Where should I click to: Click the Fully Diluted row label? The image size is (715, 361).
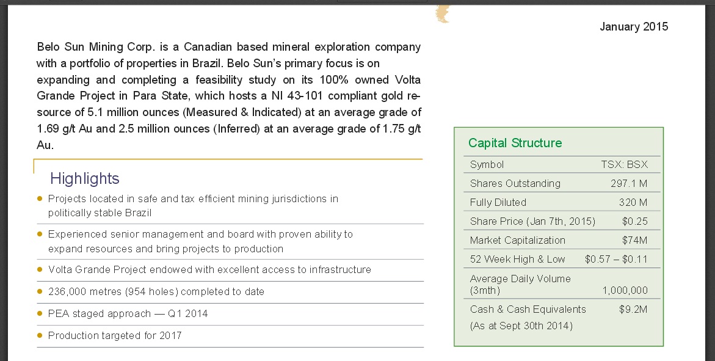tap(498, 203)
